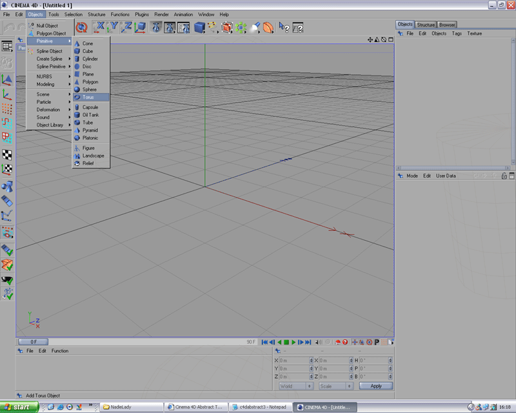Image resolution: width=516 pixels, height=413 pixels.
Task: Toggle the rotation key recording icon
Action: (369, 342)
